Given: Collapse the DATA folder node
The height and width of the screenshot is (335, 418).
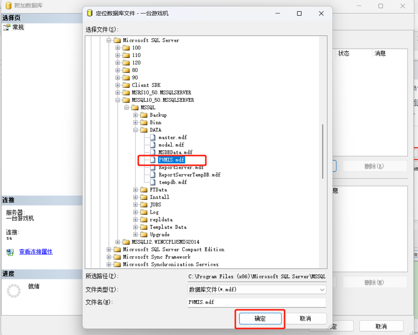Looking at the screenshot, I should click(136, 130).
